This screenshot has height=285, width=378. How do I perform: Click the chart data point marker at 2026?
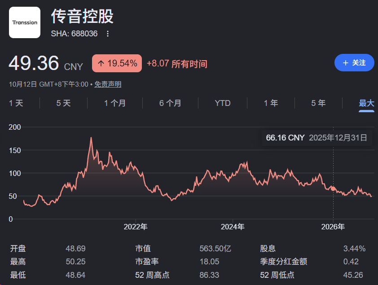point(333,189)
